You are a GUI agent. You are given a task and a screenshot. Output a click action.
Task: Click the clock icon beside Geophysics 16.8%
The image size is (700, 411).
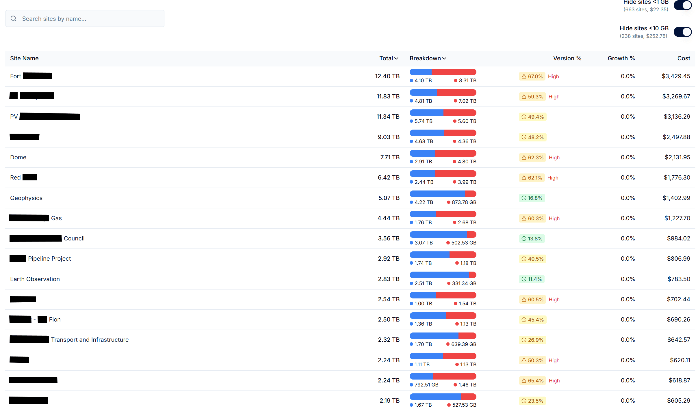coord(524,198)
